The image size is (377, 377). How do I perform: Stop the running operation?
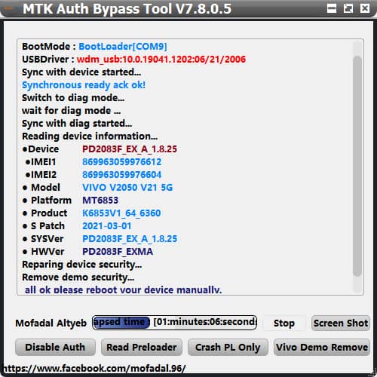tap(284, 323)
